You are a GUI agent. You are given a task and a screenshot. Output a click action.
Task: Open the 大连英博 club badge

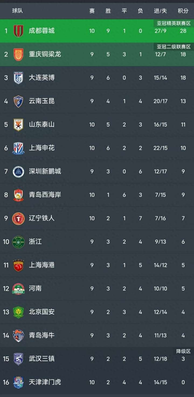tap(18, 78)
